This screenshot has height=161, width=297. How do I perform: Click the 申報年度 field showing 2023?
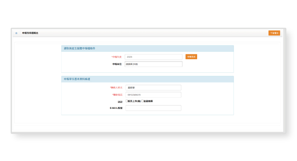[153, 57]
